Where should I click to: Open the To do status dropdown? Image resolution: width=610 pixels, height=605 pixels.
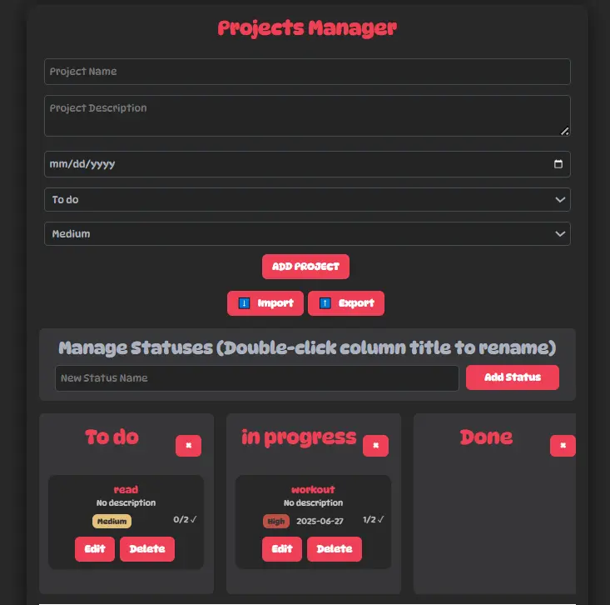click(307, 199)
